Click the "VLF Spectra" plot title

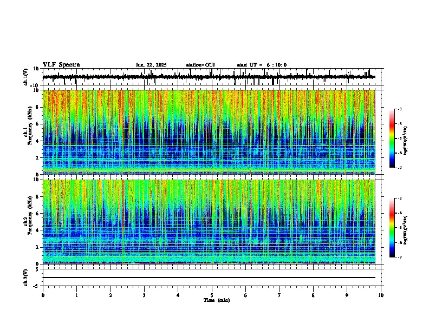61,64
